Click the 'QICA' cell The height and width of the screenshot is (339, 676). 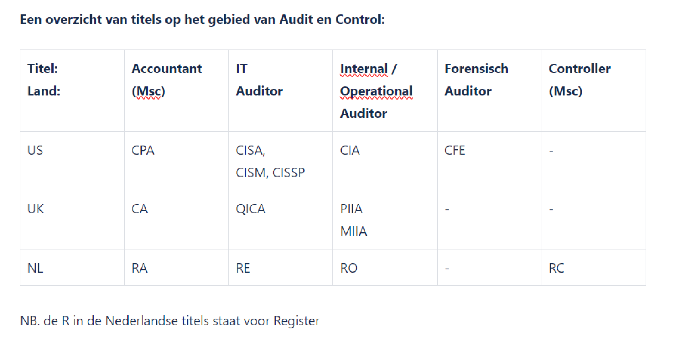pos(250,209)
